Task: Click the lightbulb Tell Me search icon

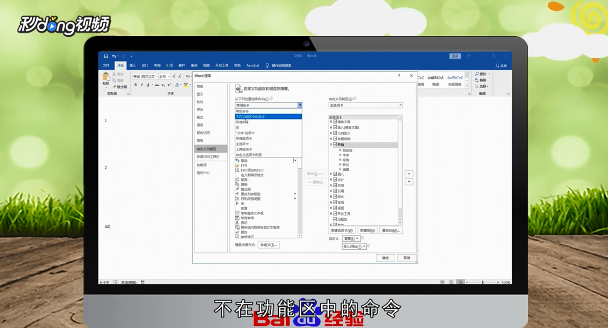Action: (x=268, y=66)
